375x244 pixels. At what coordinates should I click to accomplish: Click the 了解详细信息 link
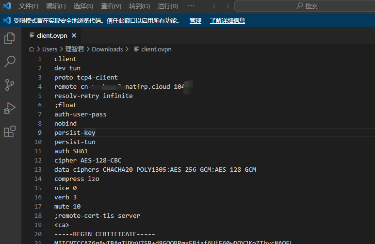(x=228, y=21)
